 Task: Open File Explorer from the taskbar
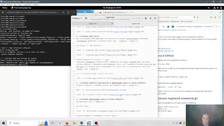(74, 123)
